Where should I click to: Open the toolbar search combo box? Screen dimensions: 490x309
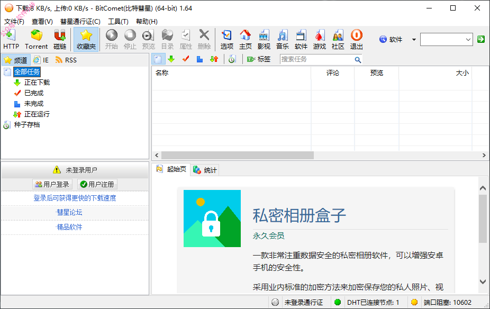tap(446, 39)
